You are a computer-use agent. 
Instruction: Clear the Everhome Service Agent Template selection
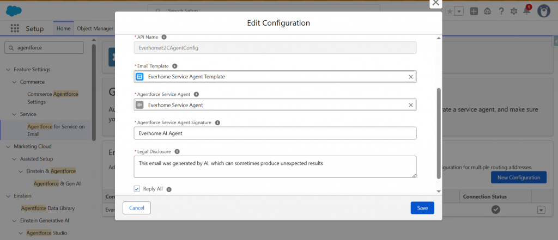click(x=411, y=77)
